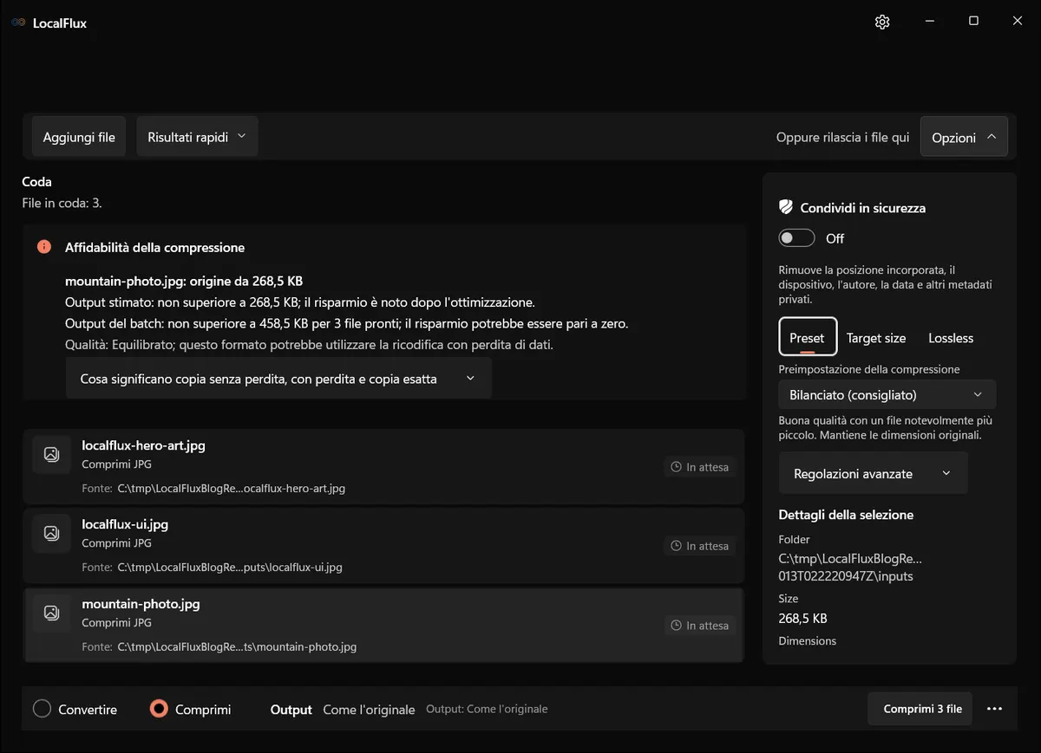This screenshot has height=753, width=1041.
Task: Click the File in coda: 3. text
Action: [x=62, y=203]
